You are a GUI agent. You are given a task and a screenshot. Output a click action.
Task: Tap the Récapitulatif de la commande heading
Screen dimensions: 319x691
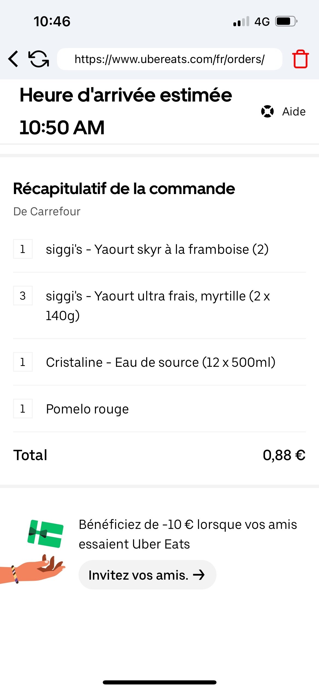[x=124, y=189]
